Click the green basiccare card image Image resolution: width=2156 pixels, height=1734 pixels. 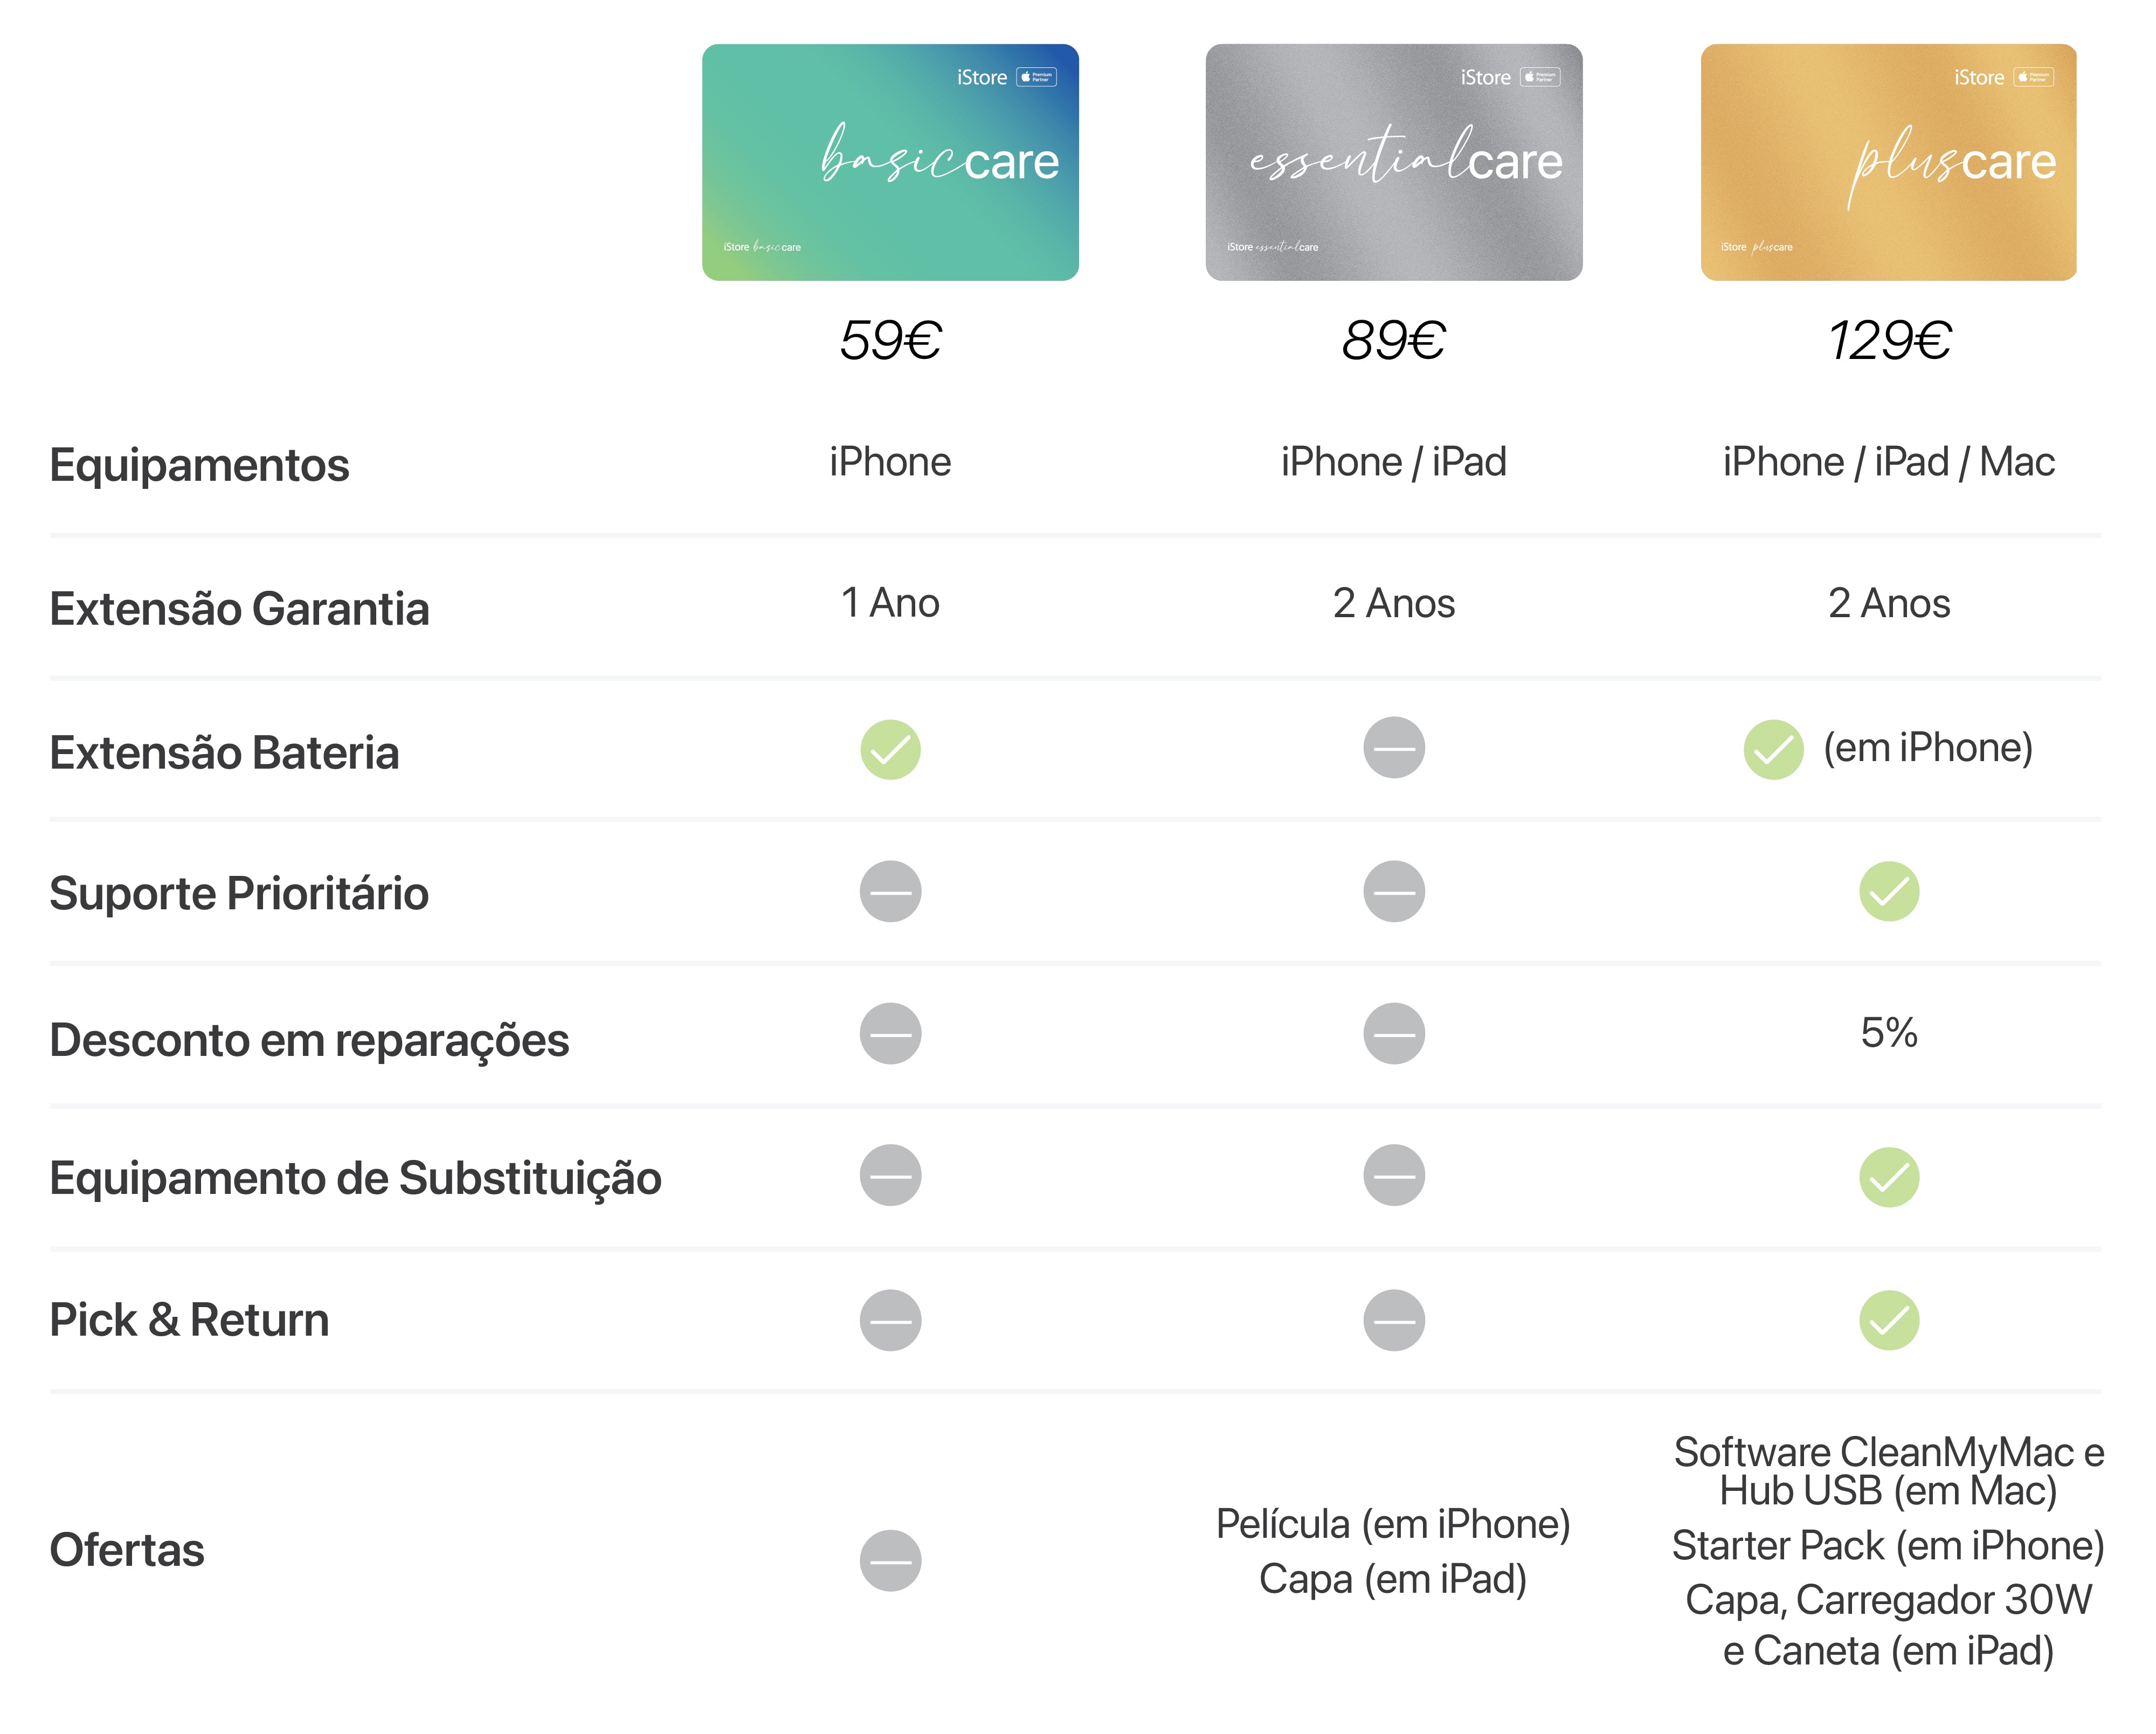click(x=890, y=162)
